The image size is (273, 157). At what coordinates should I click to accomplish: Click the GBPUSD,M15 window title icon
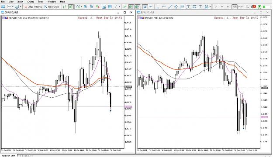[3, 13]
